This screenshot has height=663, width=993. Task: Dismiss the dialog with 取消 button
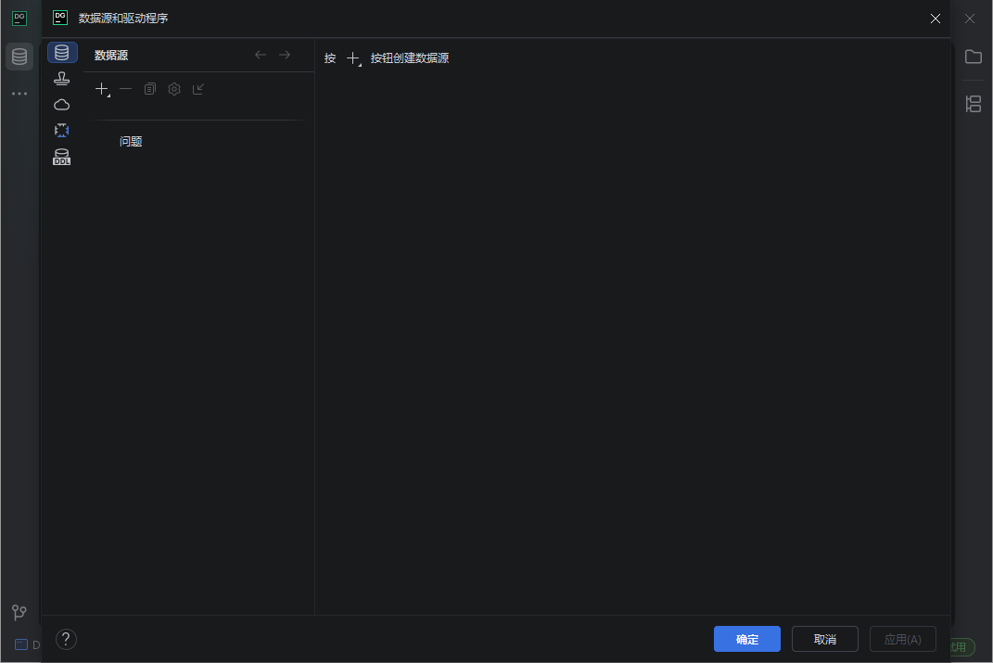tap(824, 639)
